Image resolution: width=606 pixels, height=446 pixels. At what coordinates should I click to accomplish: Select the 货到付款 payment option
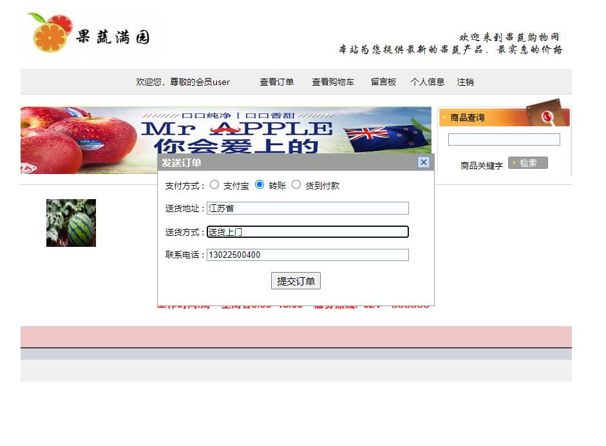(296, 184)
